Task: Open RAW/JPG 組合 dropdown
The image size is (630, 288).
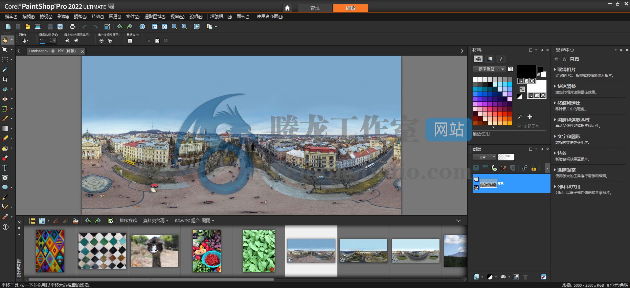Action: (x=194, y=221)
